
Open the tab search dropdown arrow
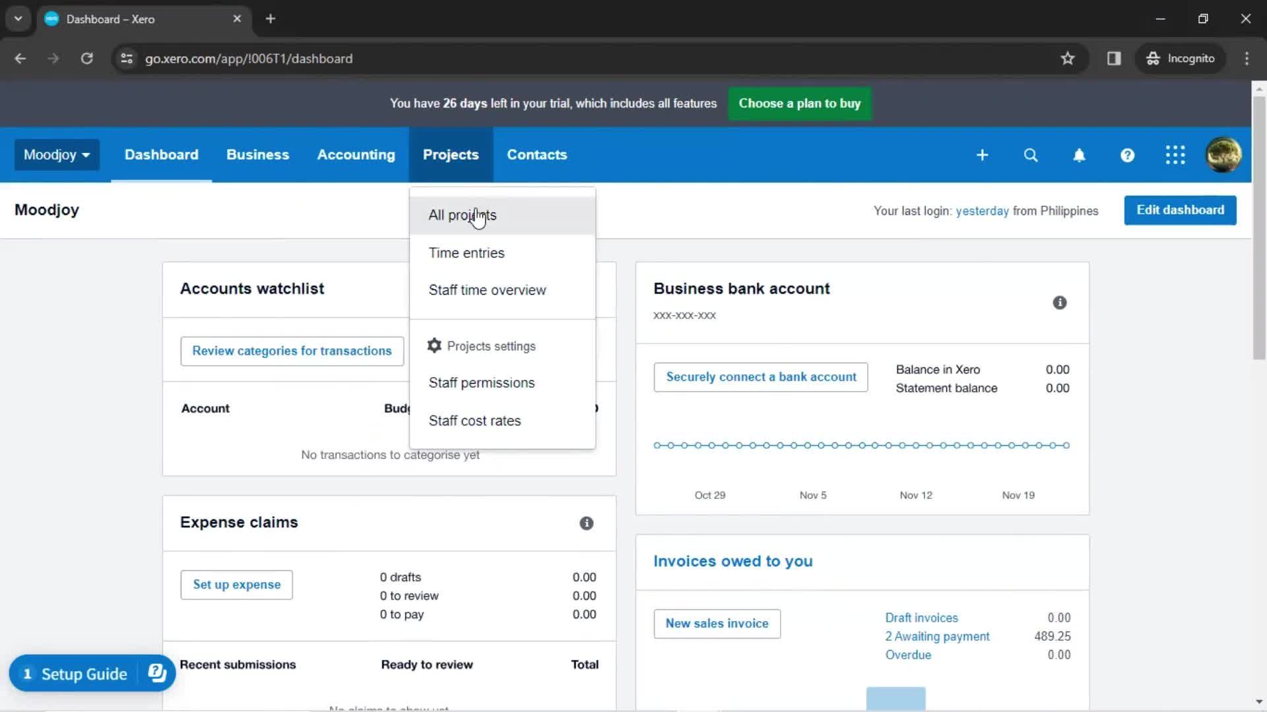point(18,18)
